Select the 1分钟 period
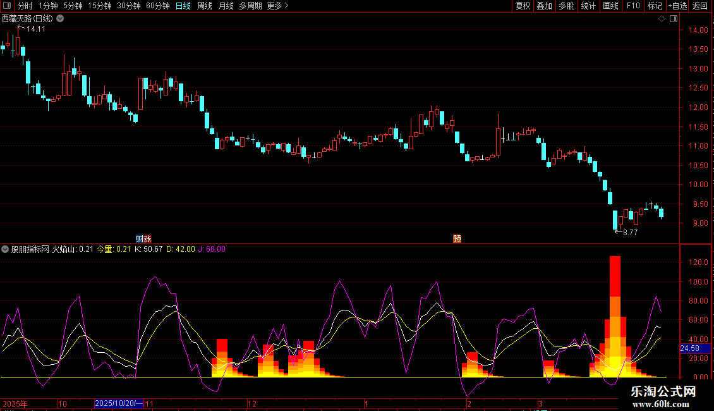Screen dimensions: 714x411 click(x=48, y=6)
